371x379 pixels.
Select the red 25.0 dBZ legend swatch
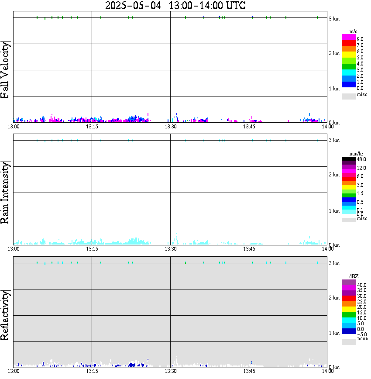pyautogui.click(x=349, y=299)
